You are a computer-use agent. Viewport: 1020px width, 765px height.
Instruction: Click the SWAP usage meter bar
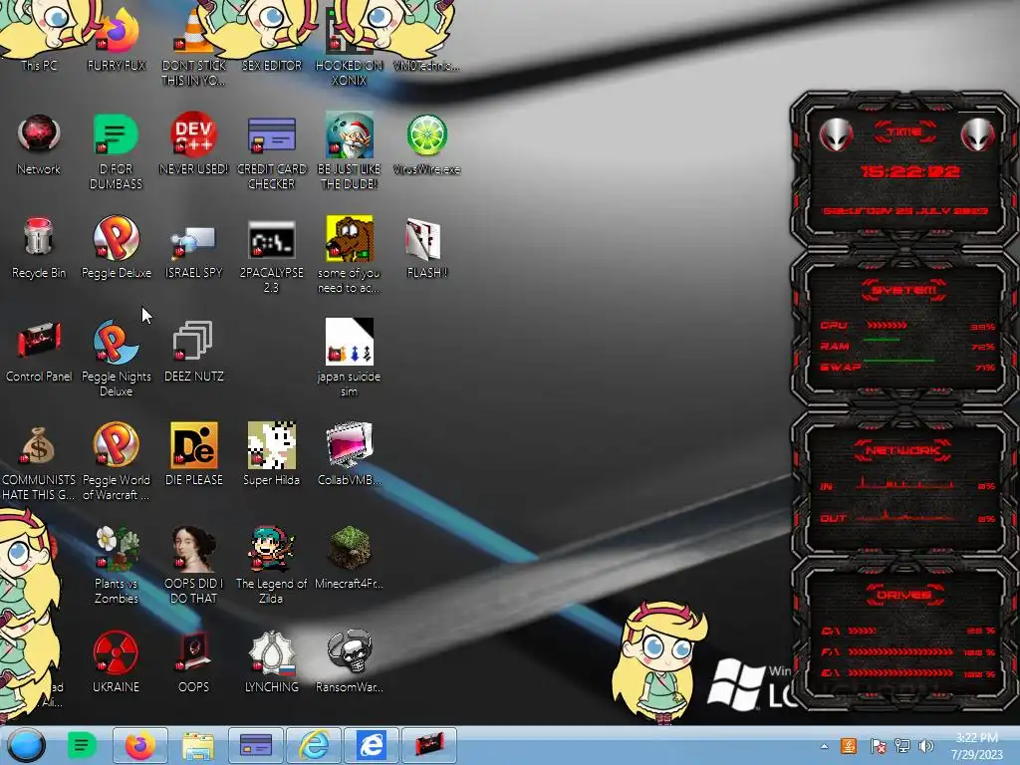coord(899,361)
